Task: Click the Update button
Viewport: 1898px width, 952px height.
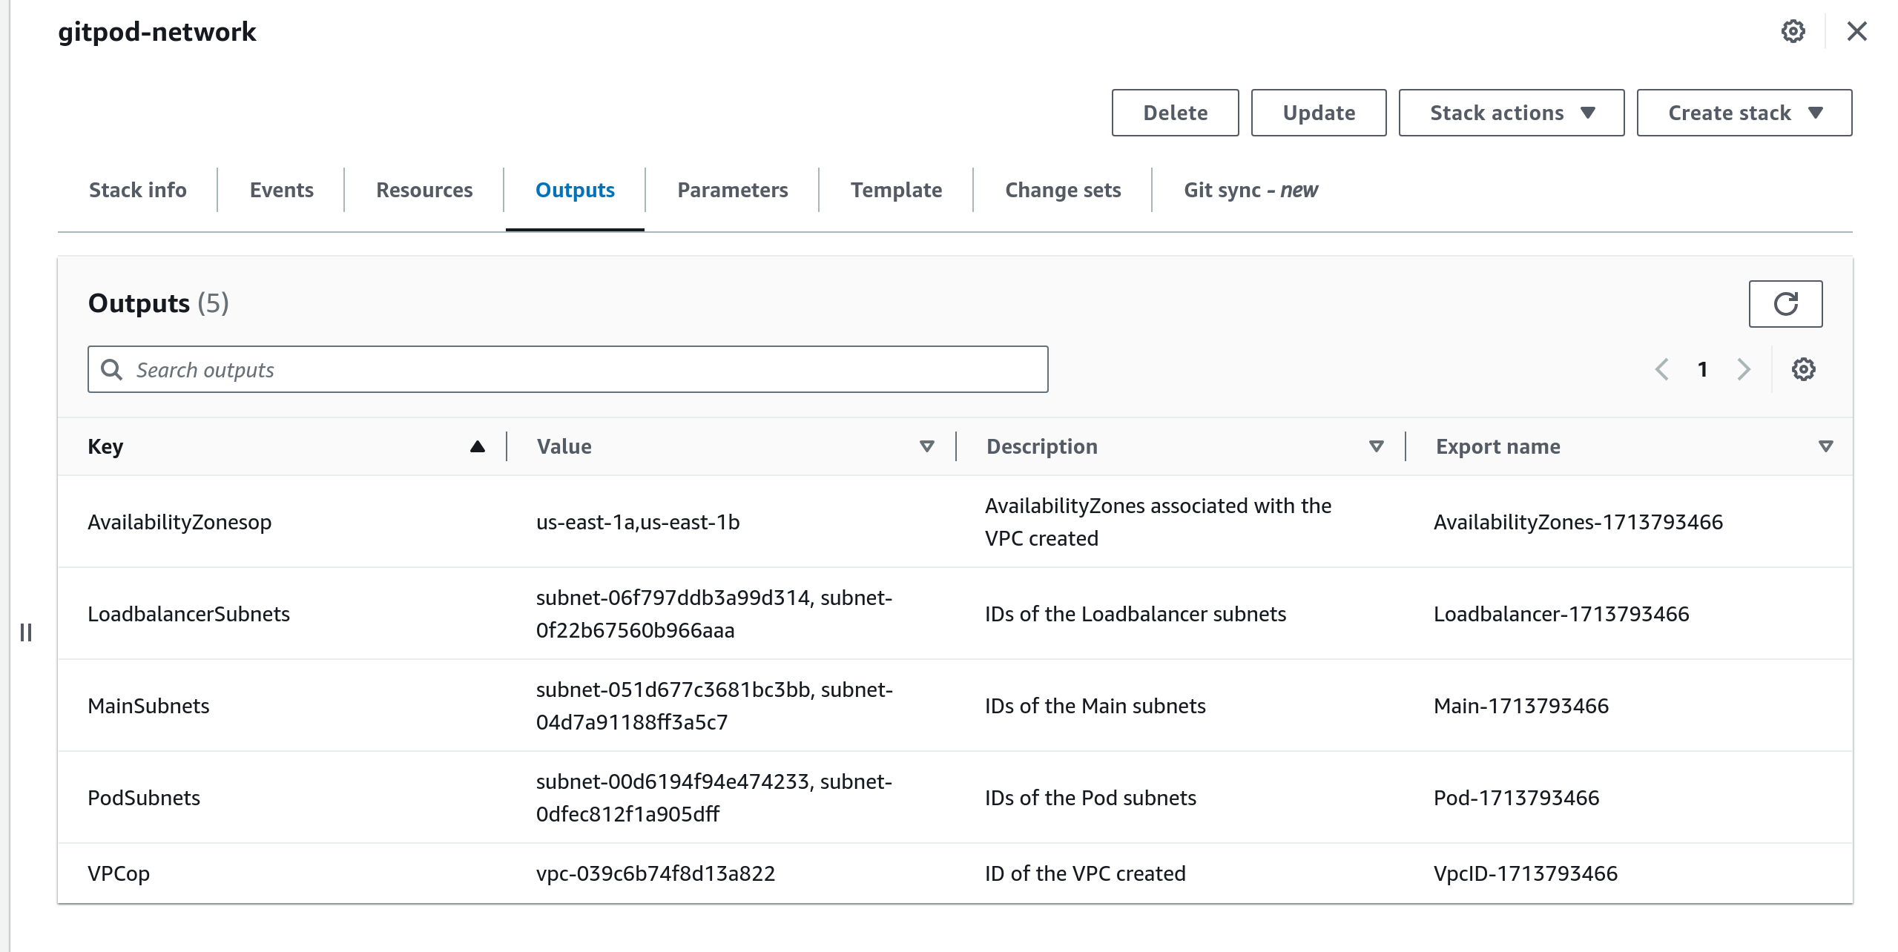Action: pyautogui.click(x=1318, y=113)
